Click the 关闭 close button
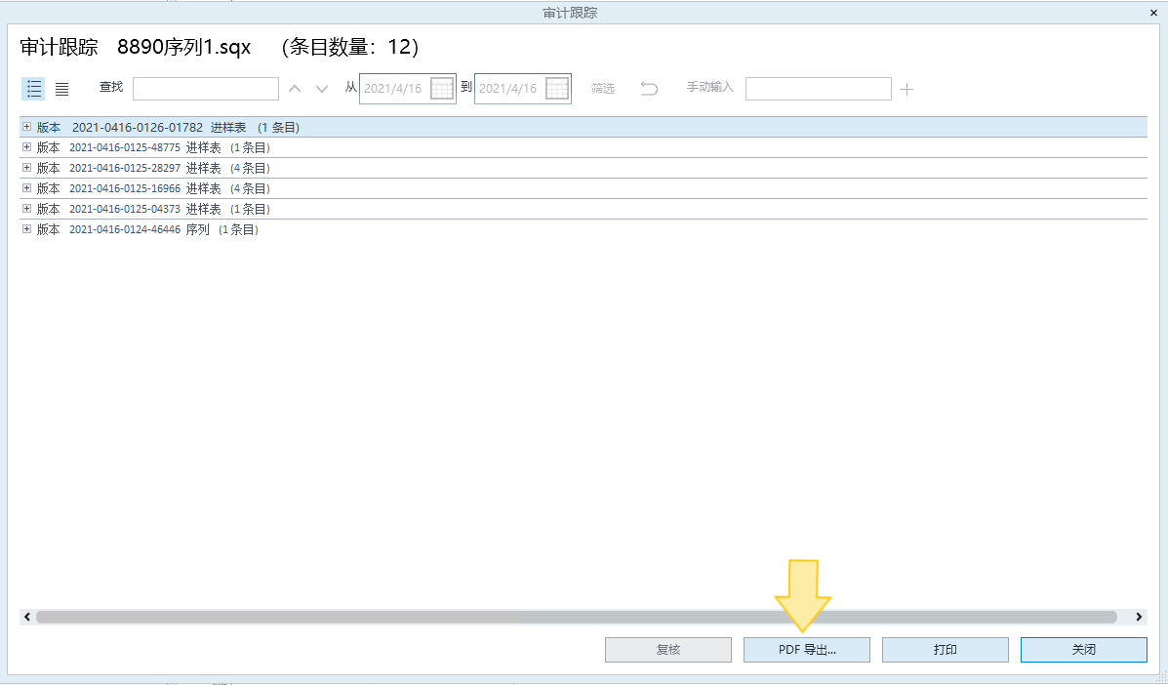The height and width of the screenshot is (685, 1168). pos(1084,649)
